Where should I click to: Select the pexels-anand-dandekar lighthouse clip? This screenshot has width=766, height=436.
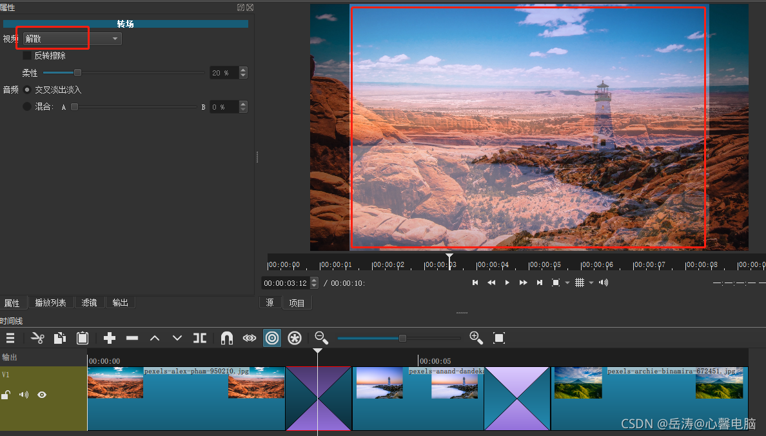[418, 399]
